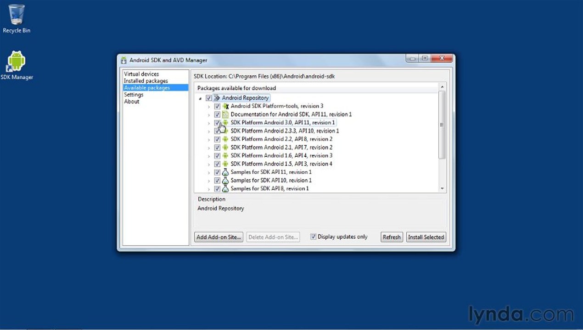583x330 pixels.
Task: Click the Install Selected button
Action: (426, 237)
